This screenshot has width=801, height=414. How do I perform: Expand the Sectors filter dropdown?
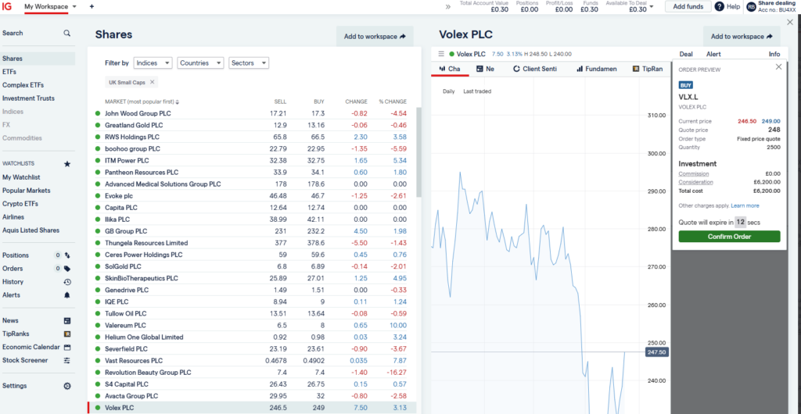coord(249,63)
